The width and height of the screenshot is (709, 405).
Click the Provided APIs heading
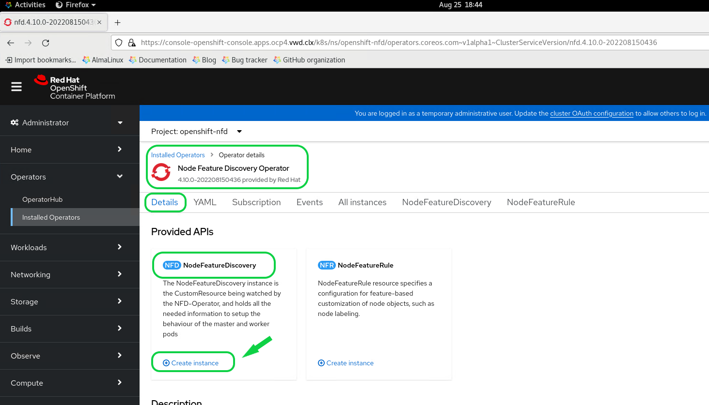click(x=182, y=232)
